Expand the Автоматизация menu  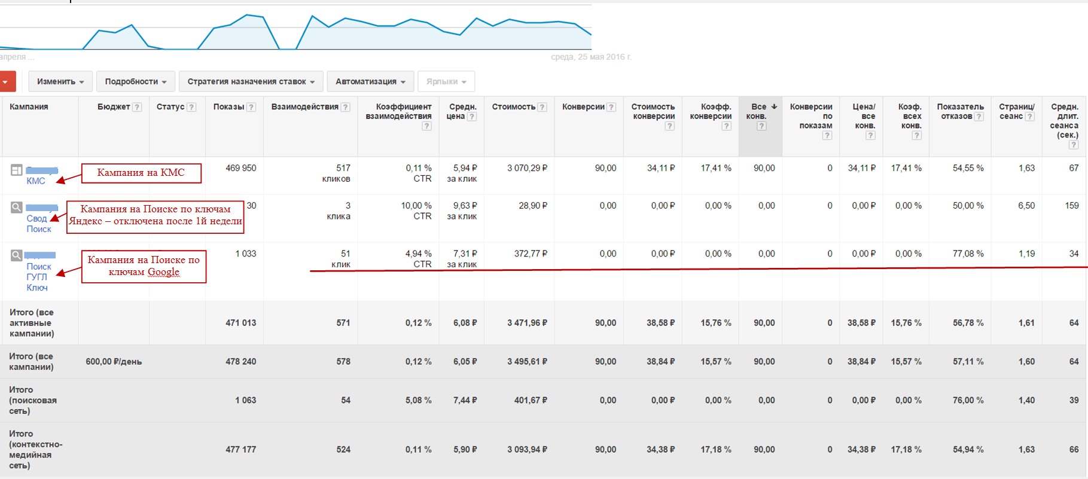pyautogui.click(x=370, y=81)
